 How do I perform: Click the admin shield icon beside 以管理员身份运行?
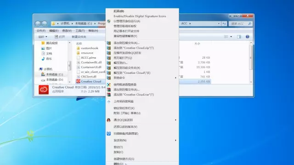109,21
